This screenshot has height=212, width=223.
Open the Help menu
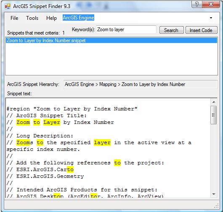point(51,18)
